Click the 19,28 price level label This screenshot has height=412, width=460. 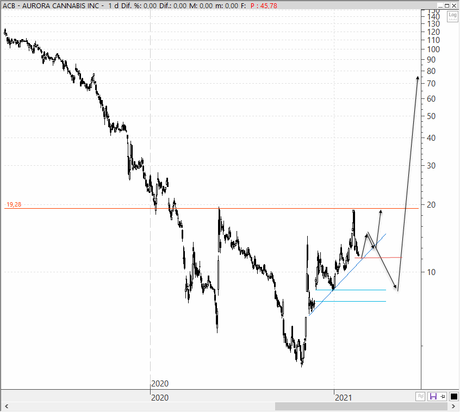point(14,204)
